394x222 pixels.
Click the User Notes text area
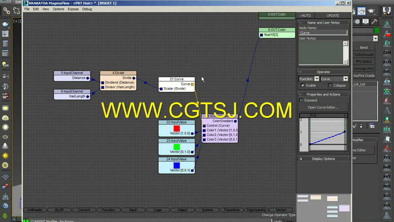click(x=321, y=52)
